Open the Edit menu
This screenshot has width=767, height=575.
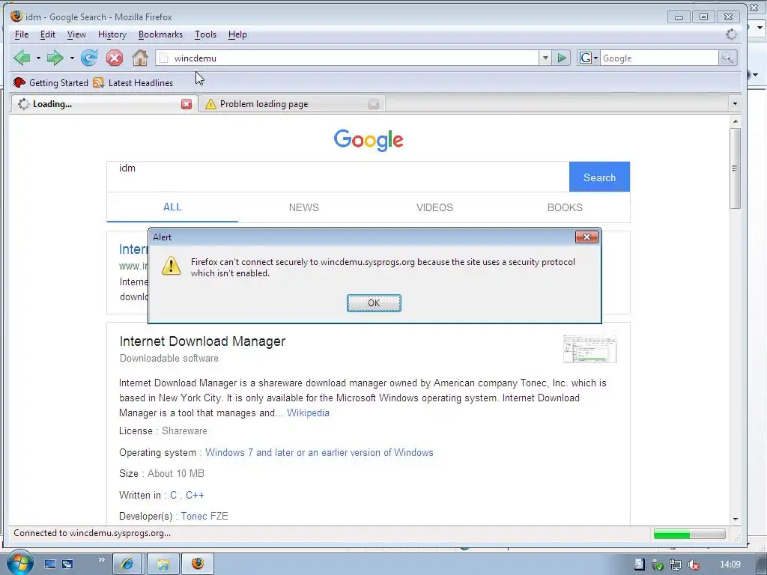47,34
